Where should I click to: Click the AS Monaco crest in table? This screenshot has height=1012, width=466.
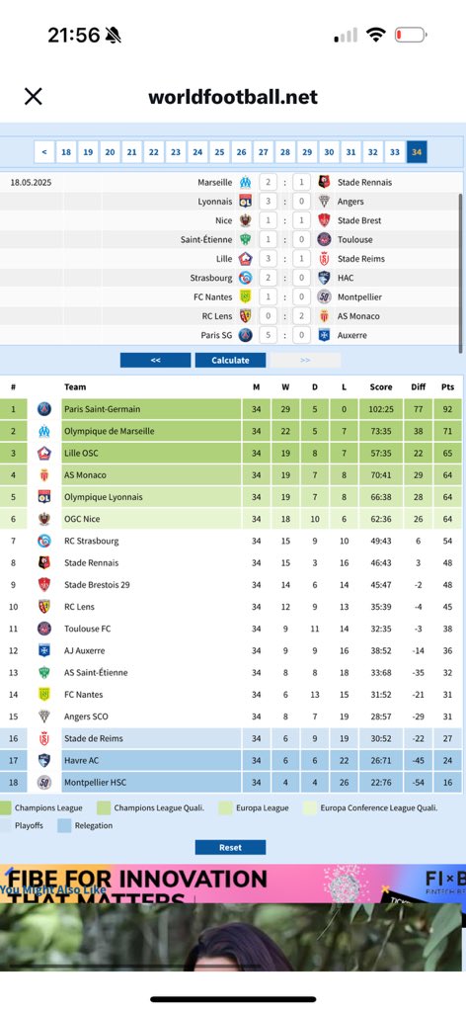[43, 475]
